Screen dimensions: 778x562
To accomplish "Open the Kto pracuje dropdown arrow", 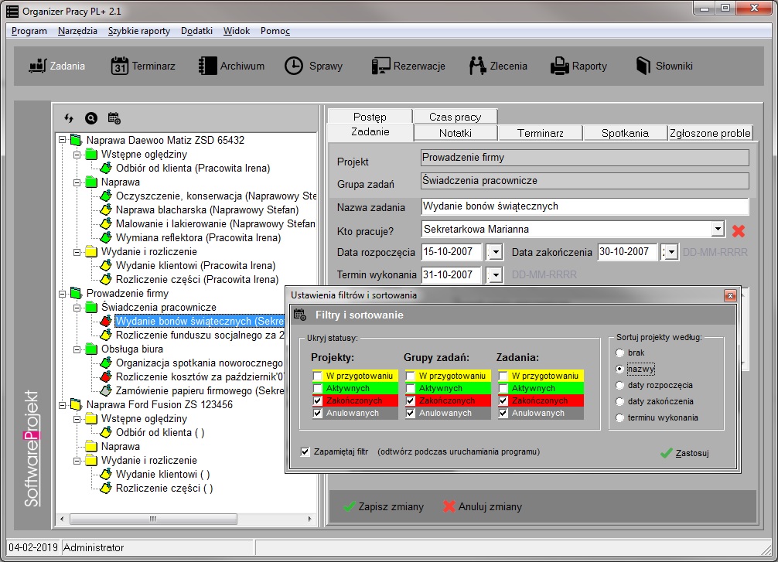I will 718,229.
